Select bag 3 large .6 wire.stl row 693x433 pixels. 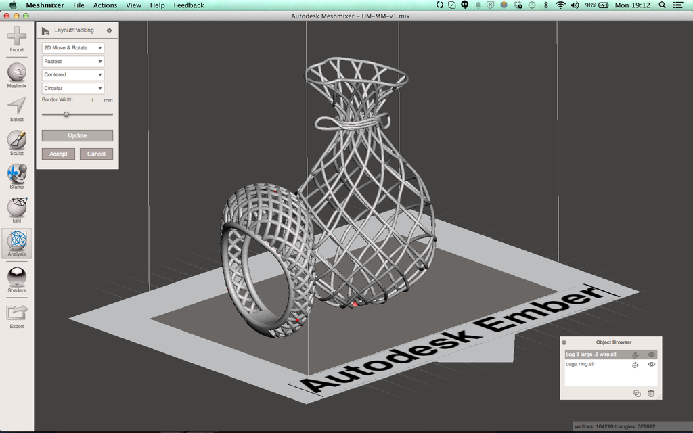611,355
